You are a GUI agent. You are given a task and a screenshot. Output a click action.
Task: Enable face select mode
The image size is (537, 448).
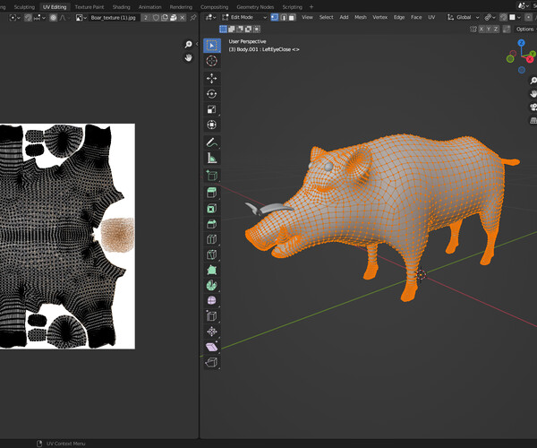click(292, 17)
